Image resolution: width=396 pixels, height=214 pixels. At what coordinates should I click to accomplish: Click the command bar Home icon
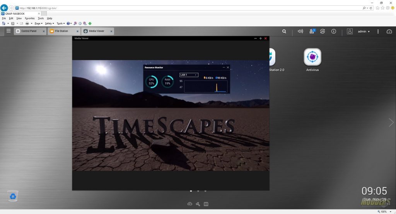[x=3, y=24]
